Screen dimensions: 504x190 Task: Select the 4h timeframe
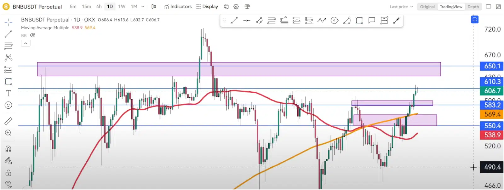pyautogui.click(x=99, y=7)
